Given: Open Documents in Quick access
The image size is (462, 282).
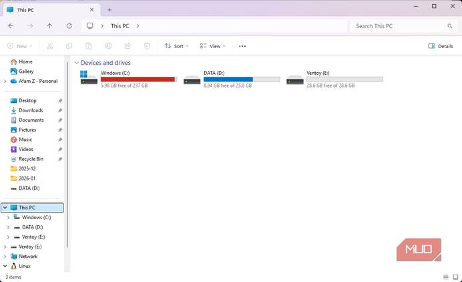Looking at the screenshot, I should [x=31, y=120].
